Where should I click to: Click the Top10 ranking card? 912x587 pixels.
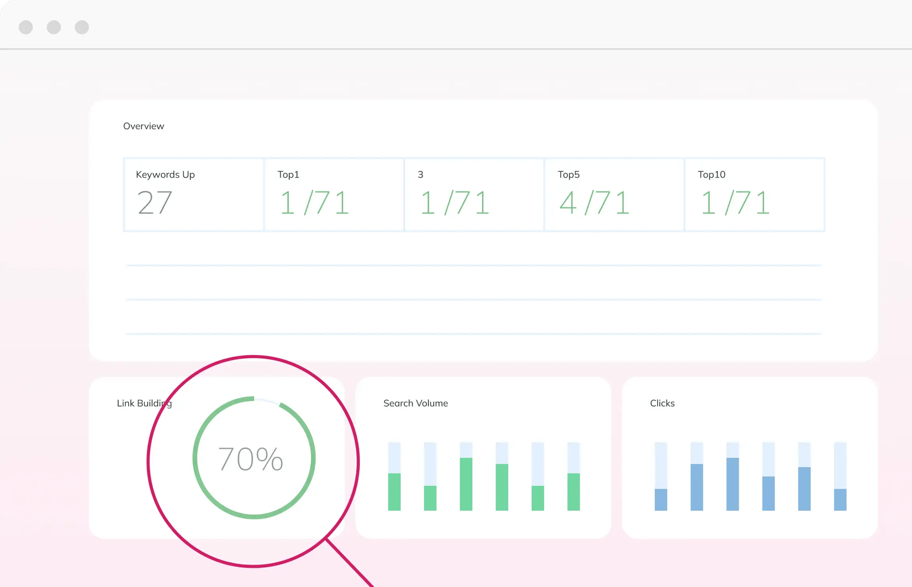point(754,195)
